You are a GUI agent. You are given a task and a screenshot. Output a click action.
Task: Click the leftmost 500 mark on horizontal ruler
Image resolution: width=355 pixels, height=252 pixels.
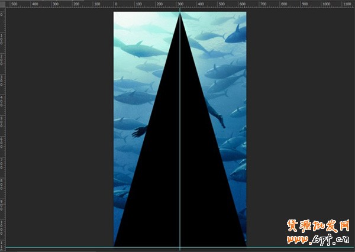[14, 4]
